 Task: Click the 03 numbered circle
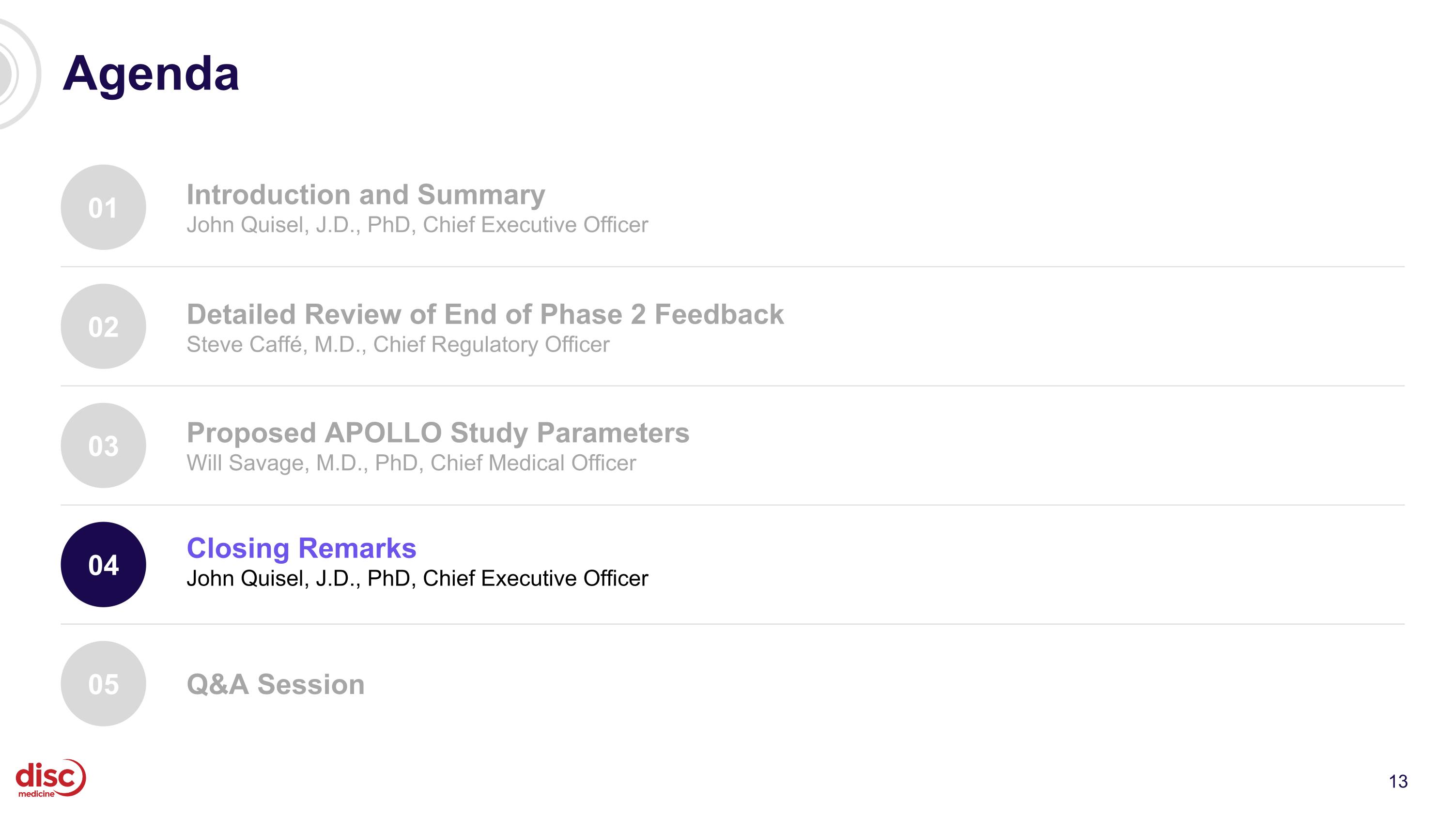click(x=103, y=446)
